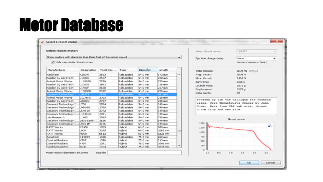
Task: Select the Animal Motor Works L1300BB row
Action: tap(111, 91)
